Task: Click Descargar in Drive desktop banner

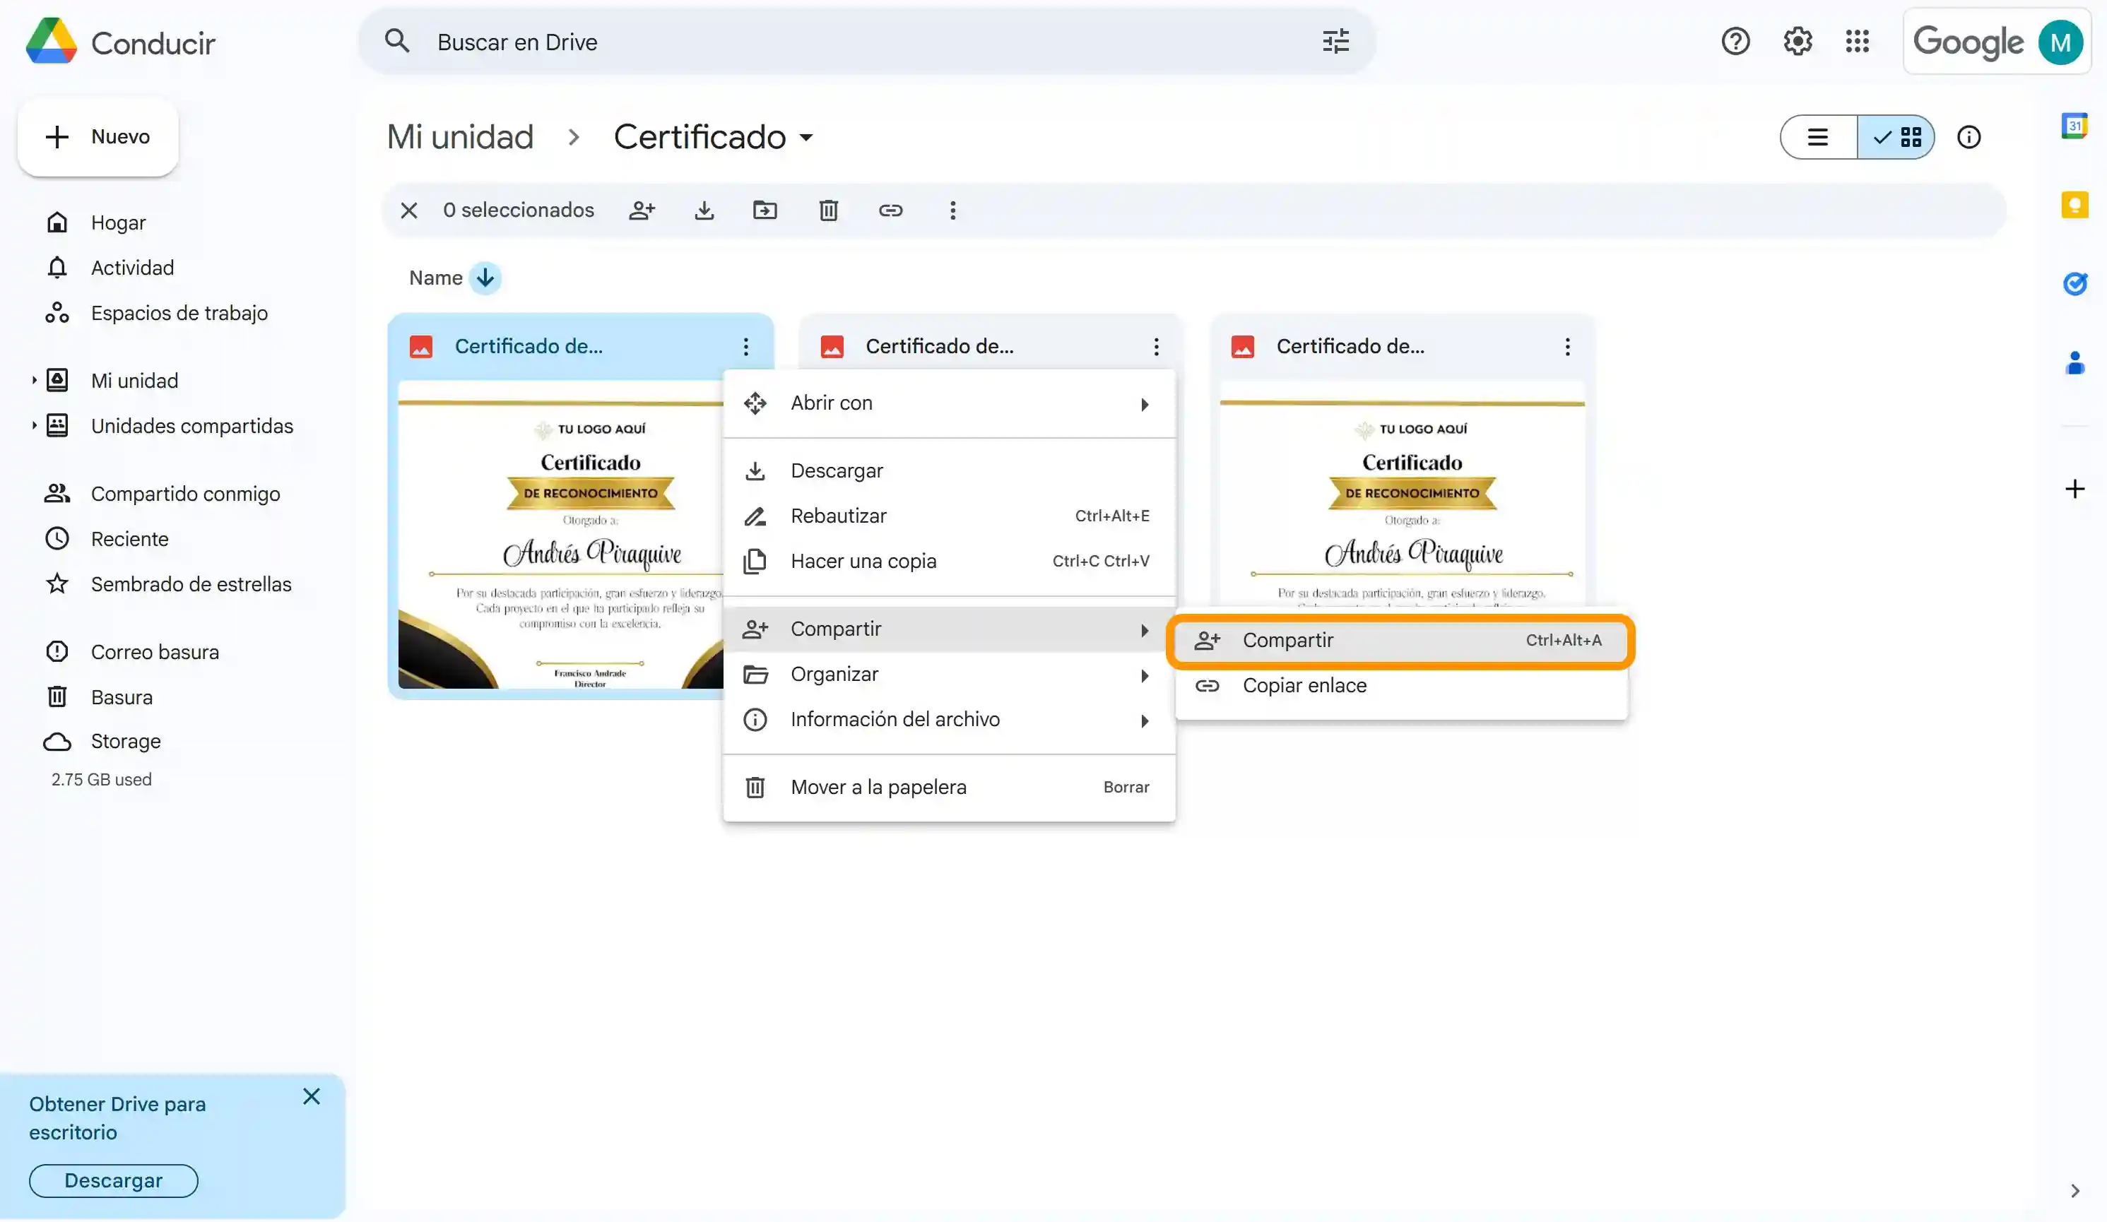Action: (x=114, y=1180)
